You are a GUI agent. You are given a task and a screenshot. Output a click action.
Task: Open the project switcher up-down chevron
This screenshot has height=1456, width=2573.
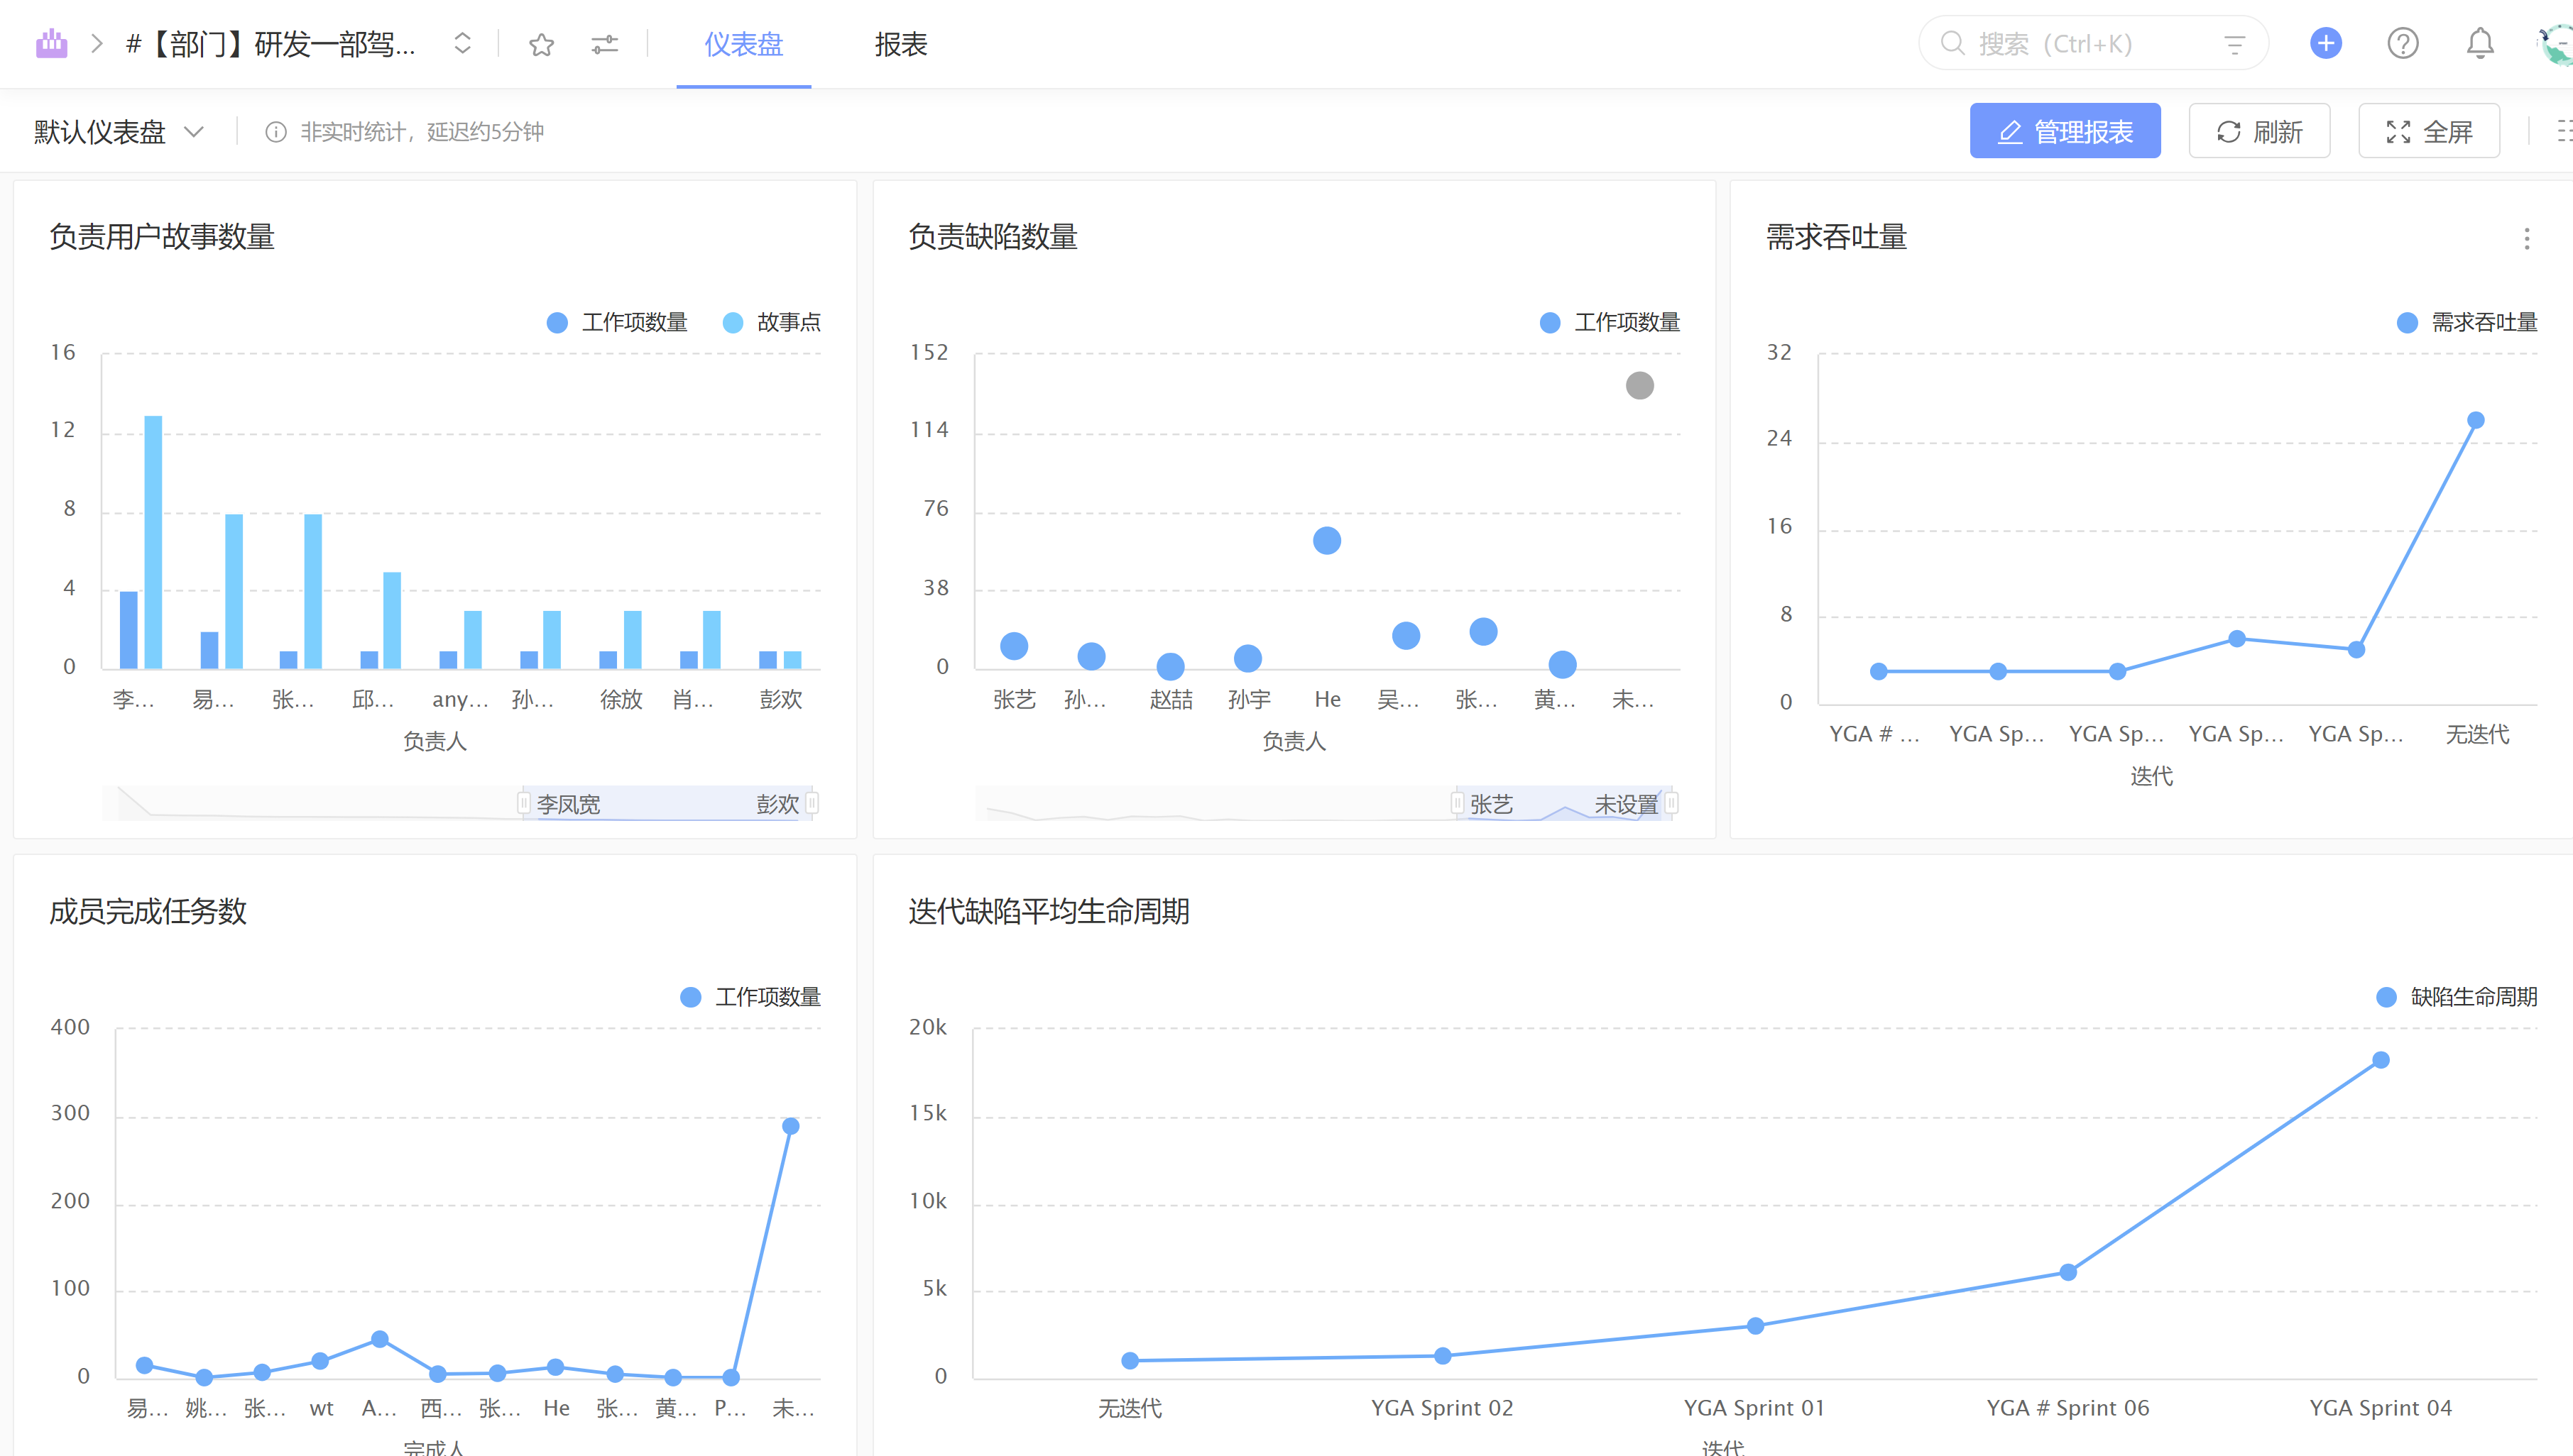point(462,44)
